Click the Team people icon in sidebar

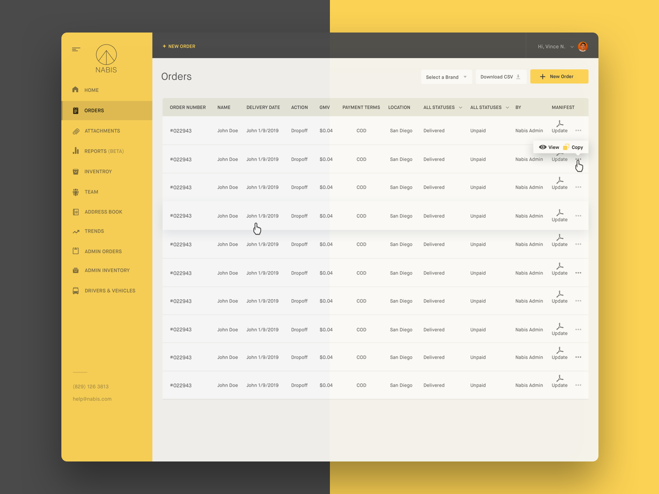[x=76, y=192]
